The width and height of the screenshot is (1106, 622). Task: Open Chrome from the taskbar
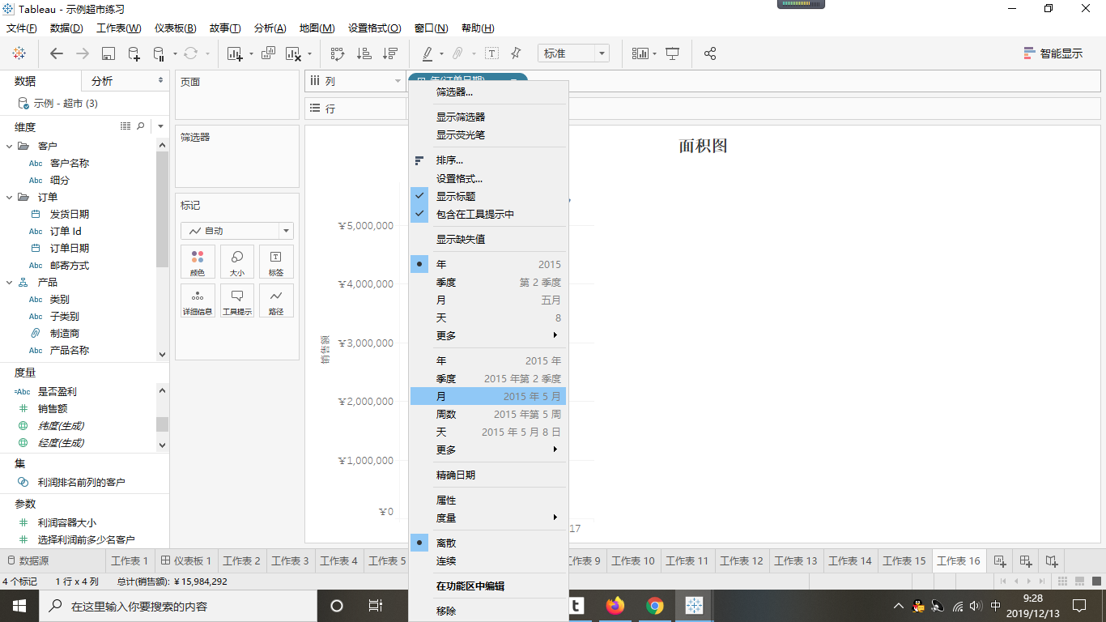(655, 605)
